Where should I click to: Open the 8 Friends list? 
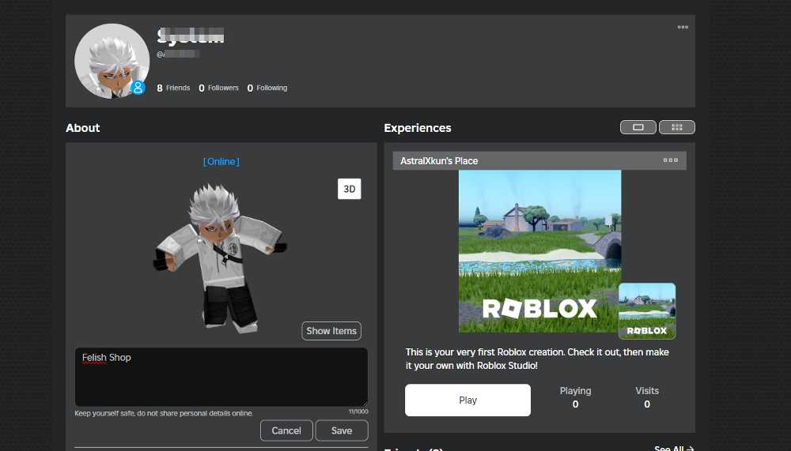173,88
